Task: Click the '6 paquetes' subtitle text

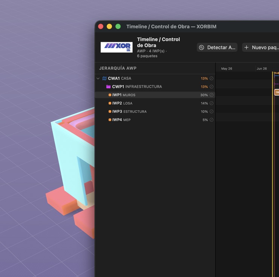Action: pos(147,56)
